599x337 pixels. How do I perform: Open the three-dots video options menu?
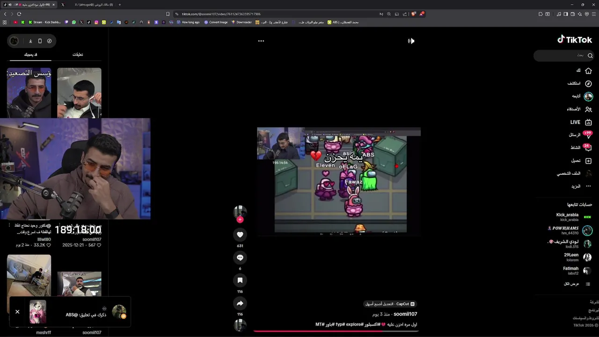(x=261, y=41)
